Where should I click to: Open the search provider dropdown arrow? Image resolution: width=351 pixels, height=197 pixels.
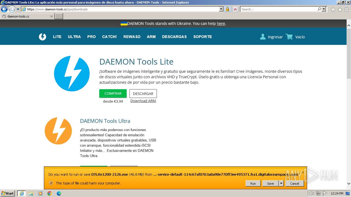click(x=324, y=9)
